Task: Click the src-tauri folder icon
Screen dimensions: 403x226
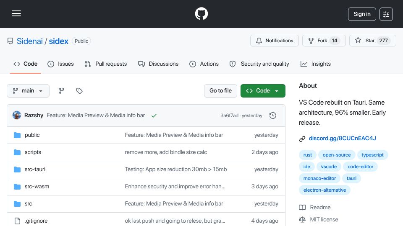Action: pos(17,169)
